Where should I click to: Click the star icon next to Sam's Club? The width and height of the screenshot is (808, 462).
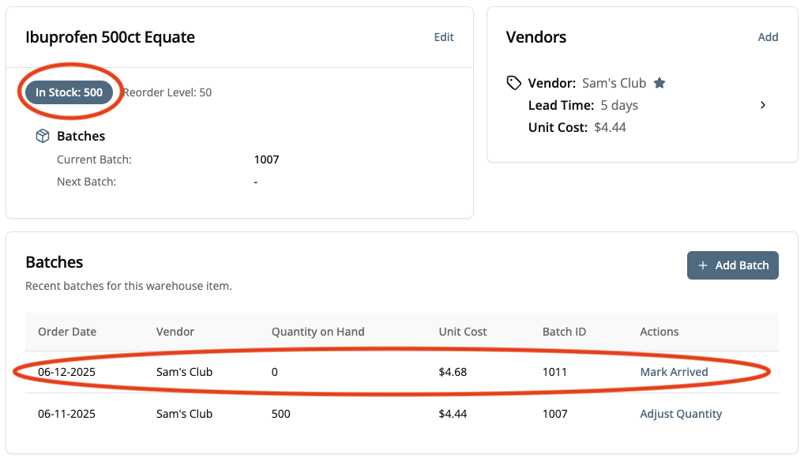tap(660, 83)
